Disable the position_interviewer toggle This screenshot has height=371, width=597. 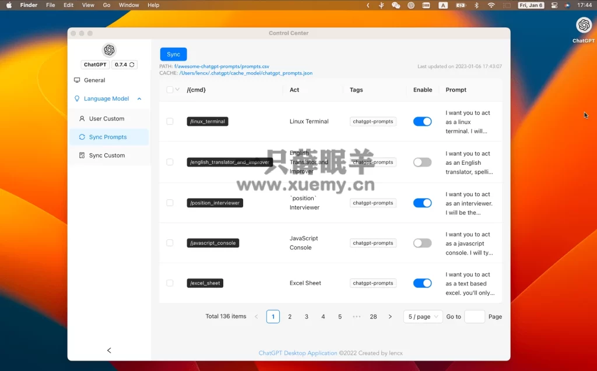click(422, 203)
